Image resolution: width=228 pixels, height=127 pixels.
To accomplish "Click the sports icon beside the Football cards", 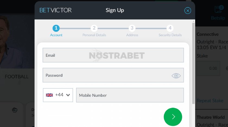I will coord(15,110).
